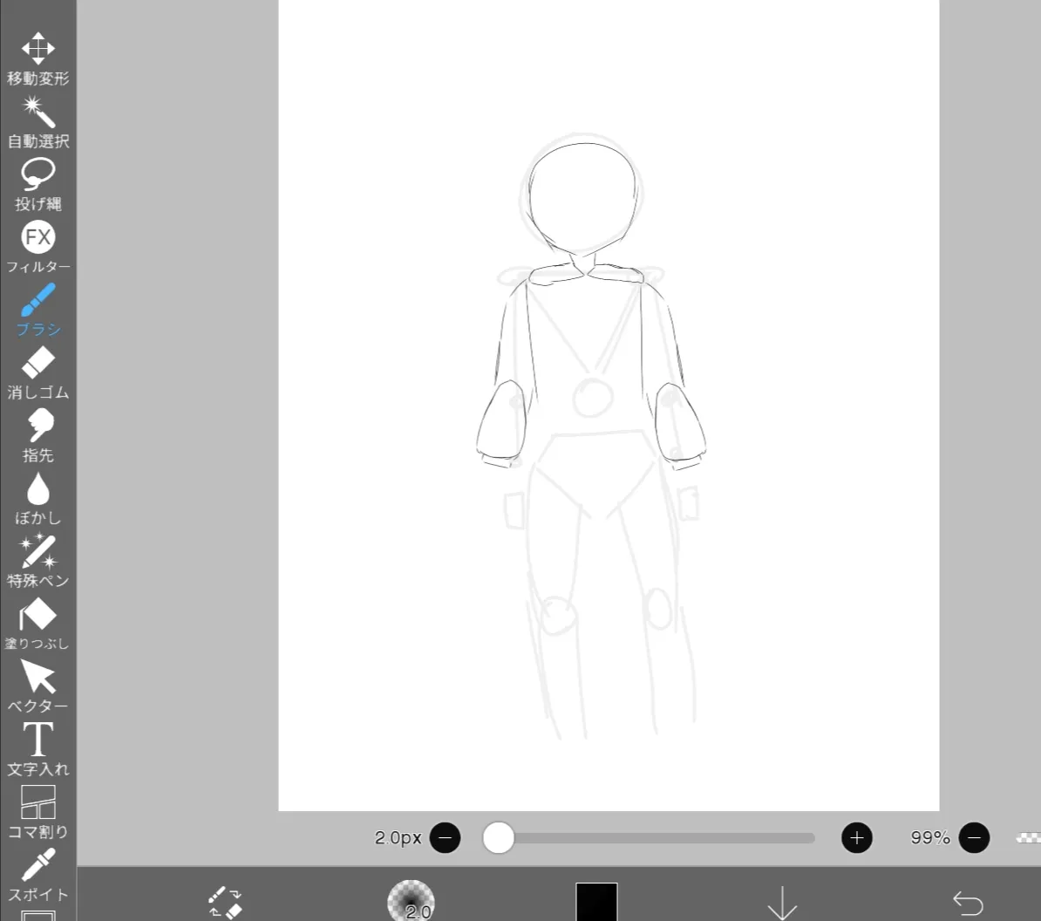Click the brush thickness slider knob

498,838
